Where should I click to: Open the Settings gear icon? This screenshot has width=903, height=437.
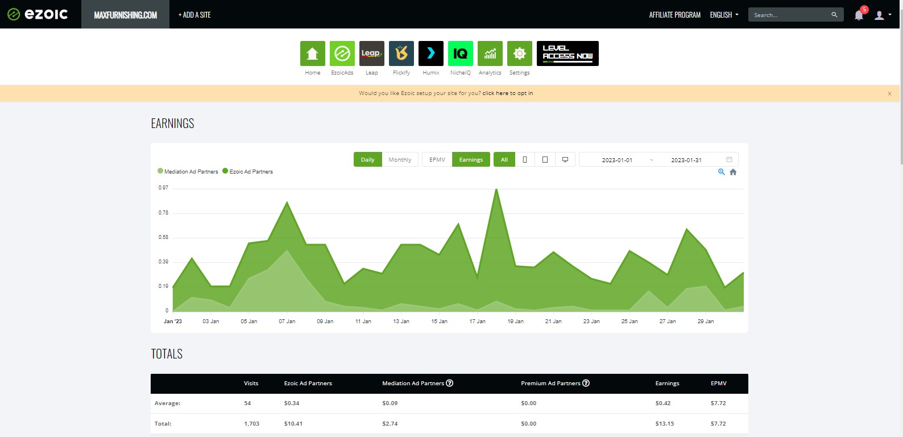pos(520,53)
